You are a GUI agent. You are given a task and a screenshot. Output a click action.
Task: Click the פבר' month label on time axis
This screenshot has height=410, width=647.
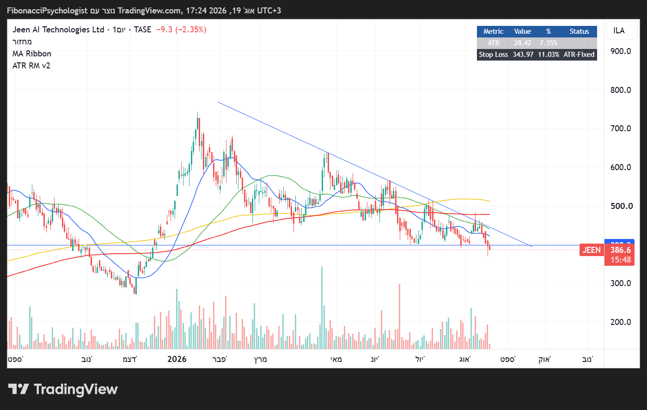click(x=220, y=359)
